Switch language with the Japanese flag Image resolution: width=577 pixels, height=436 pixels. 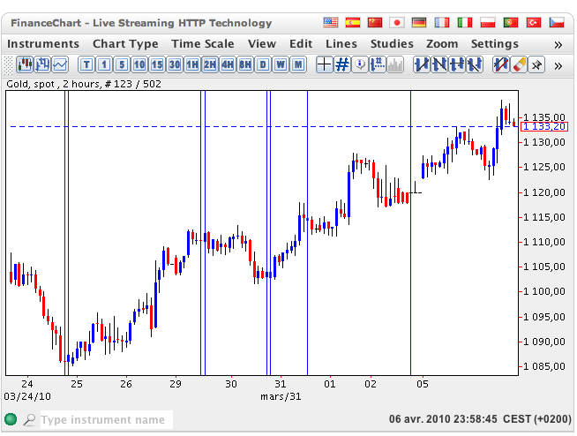pos(397,22)
